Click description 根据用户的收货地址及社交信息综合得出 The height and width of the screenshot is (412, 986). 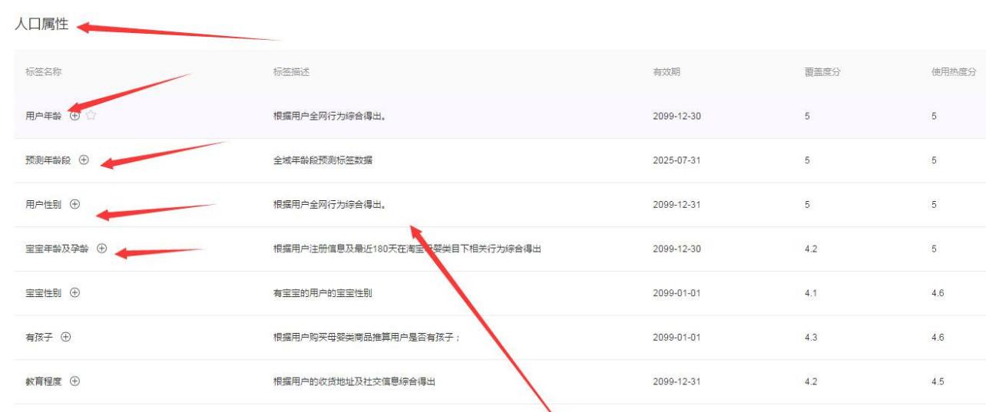coord(355,381)
